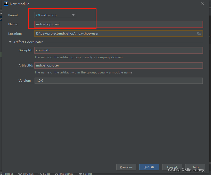The width and height of the screenshot is (211, 175).
Task: Click the IntelliJ IDEA logo in title bar
Action: [6, 4]
